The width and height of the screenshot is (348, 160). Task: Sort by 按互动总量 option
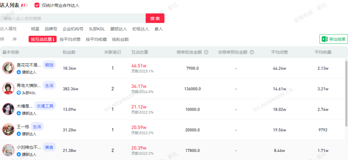43,39
